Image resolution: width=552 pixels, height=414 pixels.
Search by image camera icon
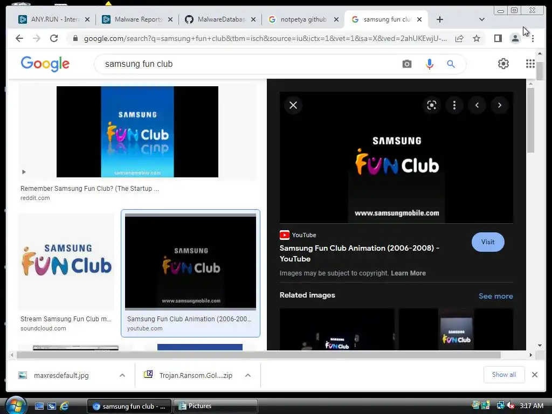[x=407, y=64]
